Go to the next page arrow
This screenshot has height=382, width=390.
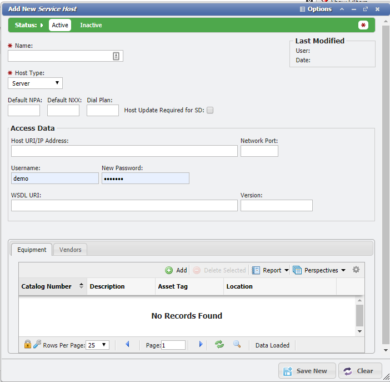click(x=201, y=345)
